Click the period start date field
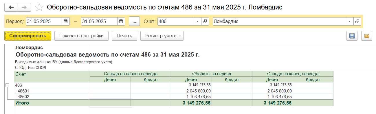Viewport: 376px width, 114px height. (x=44, y=22)
